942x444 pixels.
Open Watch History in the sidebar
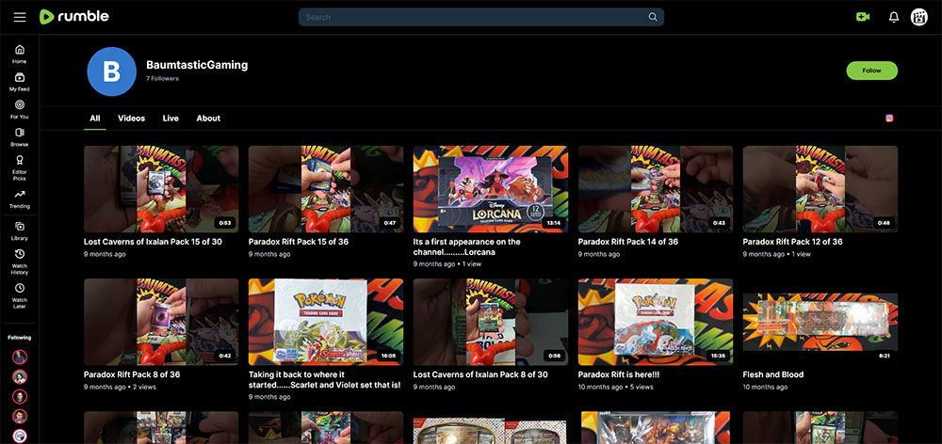tap(19, 262)
